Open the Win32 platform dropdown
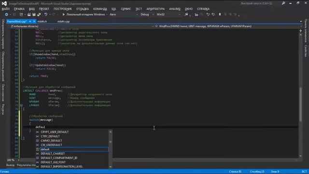The height and width of the screenshot is (174, 309). 179,14
